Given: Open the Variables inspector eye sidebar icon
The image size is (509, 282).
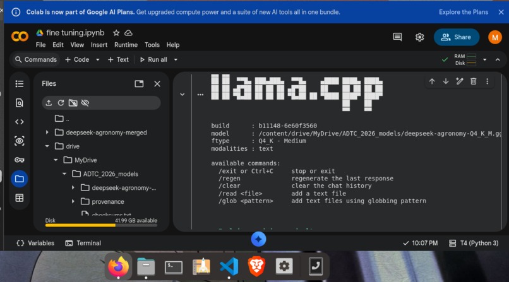Looking at the screenshot, I should pyautogui.click(x=20, y=141).
